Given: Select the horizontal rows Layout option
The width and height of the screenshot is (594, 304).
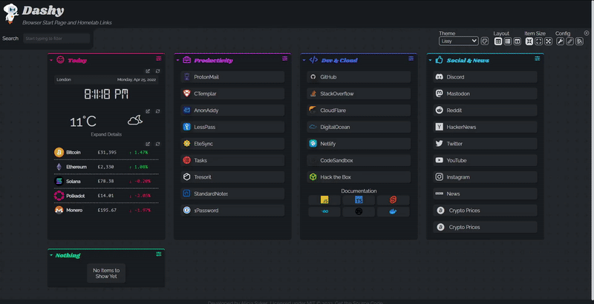Looking at the screenshot, I should point(508,42).
